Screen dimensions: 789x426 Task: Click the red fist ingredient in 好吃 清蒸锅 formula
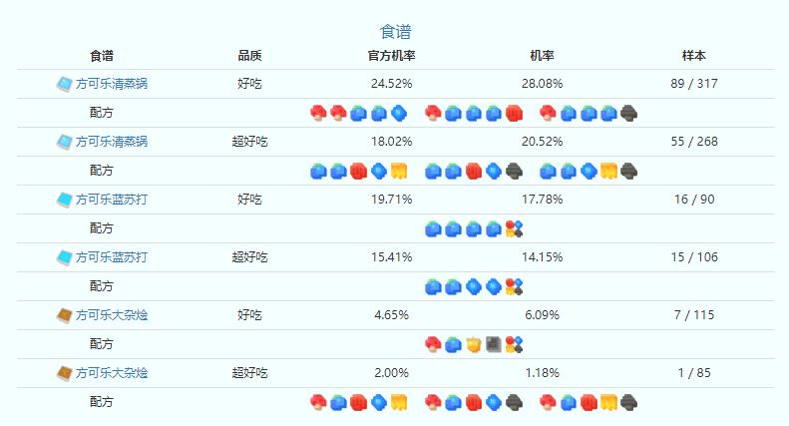click(514, 113)
